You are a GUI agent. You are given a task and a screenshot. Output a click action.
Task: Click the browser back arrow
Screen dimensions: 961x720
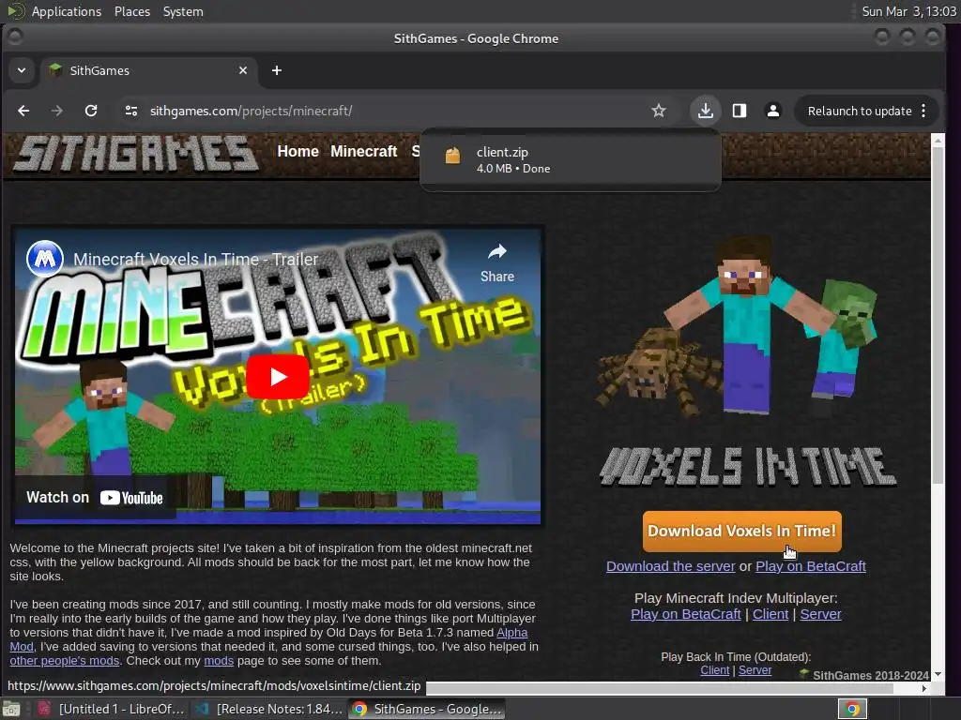click(23, 111)
